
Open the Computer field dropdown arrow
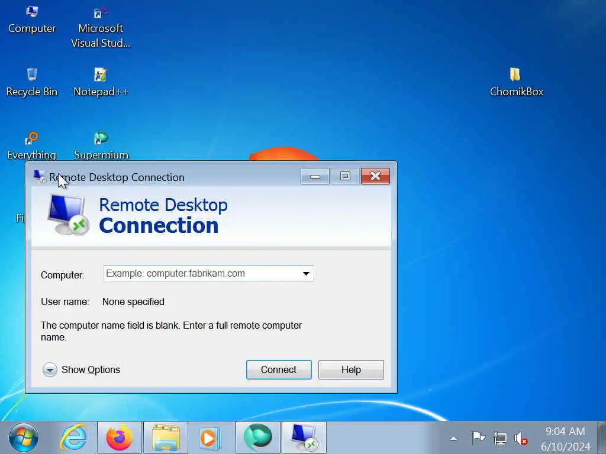click(x=306, y=273)
